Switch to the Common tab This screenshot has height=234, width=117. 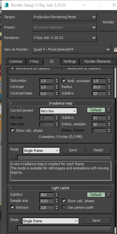16,61
